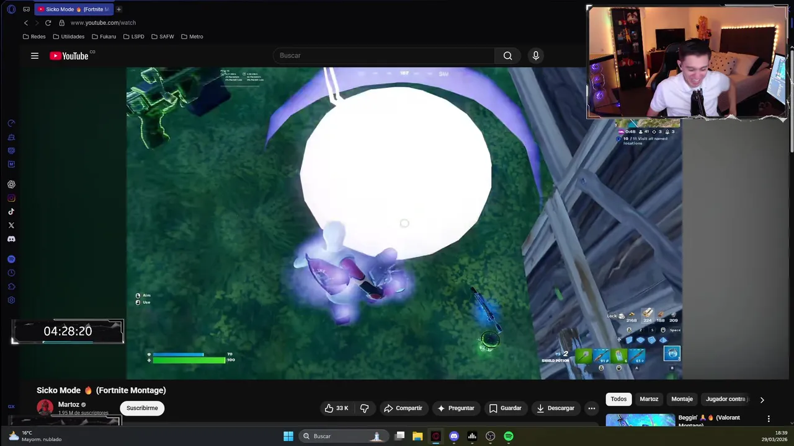This screenshot has width=794, height=446.
Task: Open the Metro bookmarks folder
Action: (x=192, y=37)
